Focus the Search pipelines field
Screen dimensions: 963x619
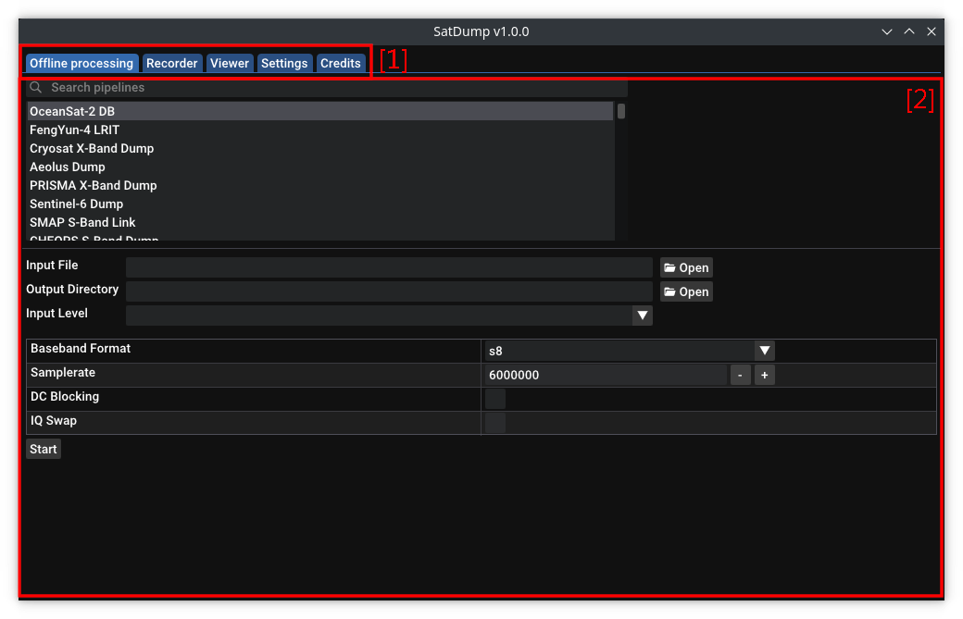[x=327, y=88]
